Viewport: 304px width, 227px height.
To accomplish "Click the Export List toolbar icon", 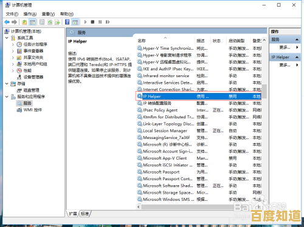I will coord(57,22).
